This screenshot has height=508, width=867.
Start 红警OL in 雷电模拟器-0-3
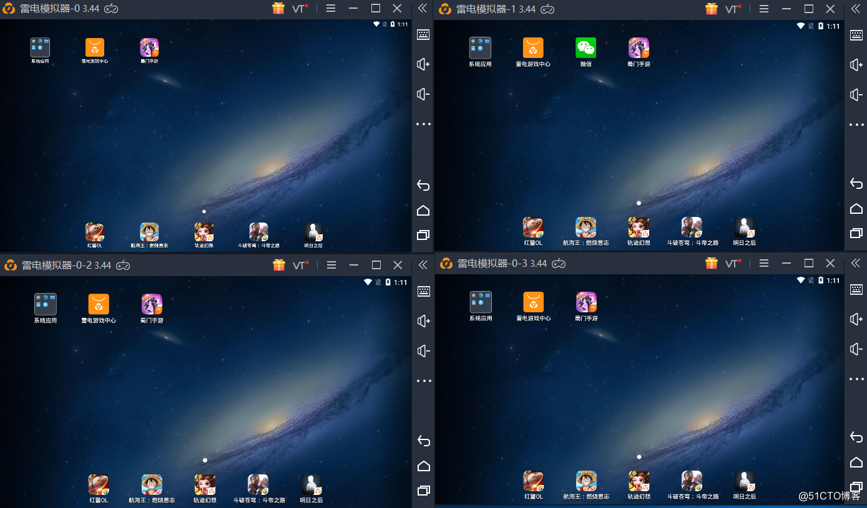coord(533,481)
